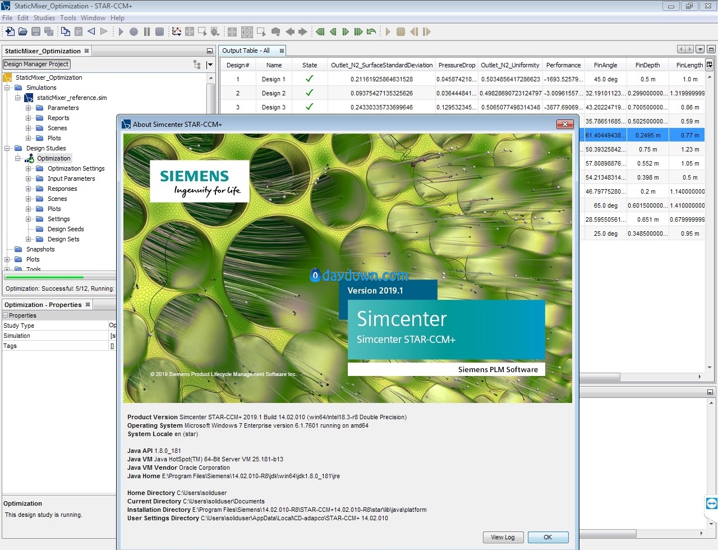Click the gray run triangle toolbar icon
Viewport: 718px width, 550px height.
(x=120, y=31)
